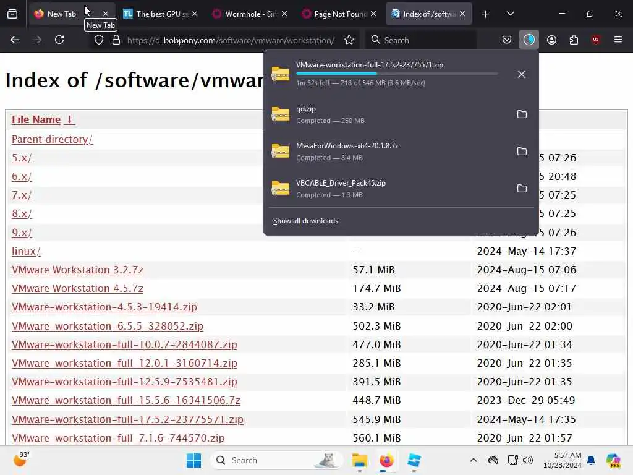Reload the current page
633x475 pixels.
pyautogui.click(x=59, y=40)
